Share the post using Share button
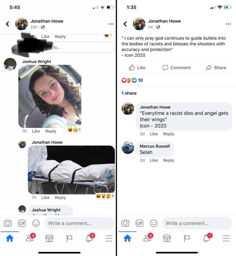The height and width of the screenshot is (256, 236). 216,67
